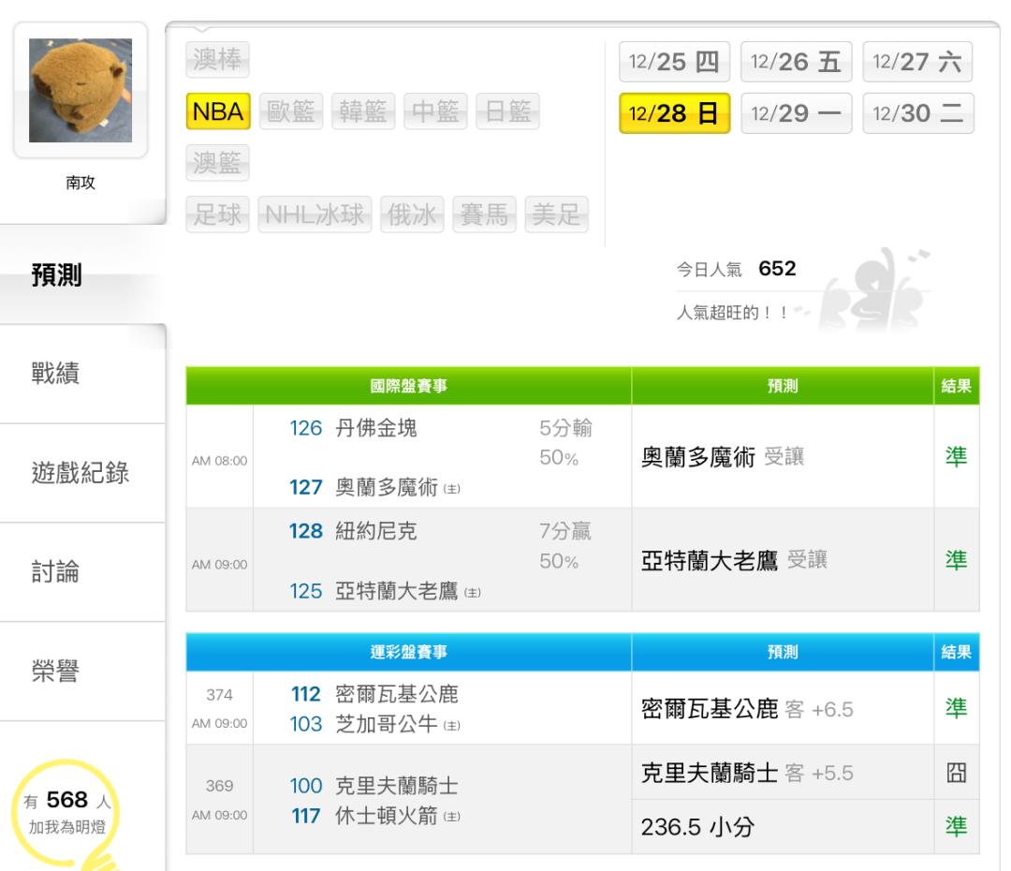Select the NBA league filter
Viewport: 1011px width, 871px height.
coord(217,112)
